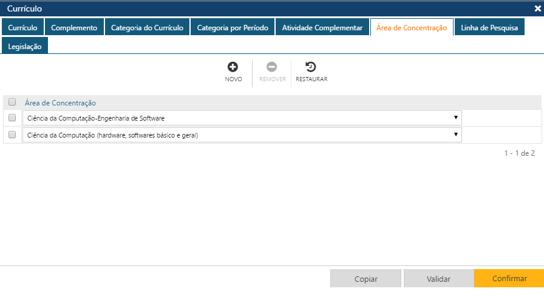Viewport: 544px width, 300px height.
Task: Click the Validar button
Action: coord(438,279)
